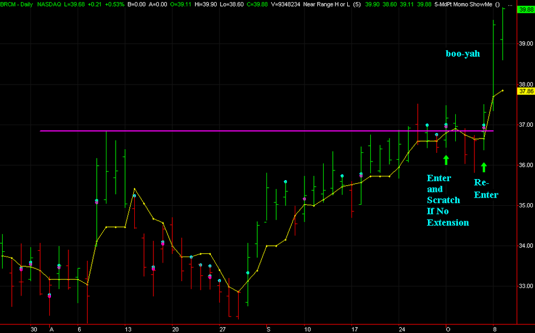Viewport: 535px width, 333px height.
Task: Click the date label 17 on time axis
Action: [355, 330]
